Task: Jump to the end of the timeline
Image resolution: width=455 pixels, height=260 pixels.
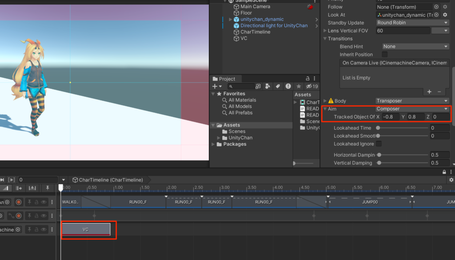Action: (x=2, y=180)
